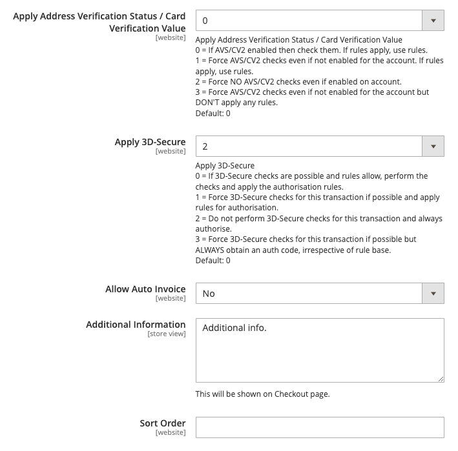
Task: Click the Allow Auto Invoice dropdown arrow
Action: (x=433, y=293)
